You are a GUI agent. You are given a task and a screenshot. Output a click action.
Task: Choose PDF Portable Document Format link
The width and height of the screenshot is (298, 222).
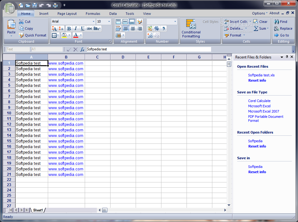click(265, 119)
